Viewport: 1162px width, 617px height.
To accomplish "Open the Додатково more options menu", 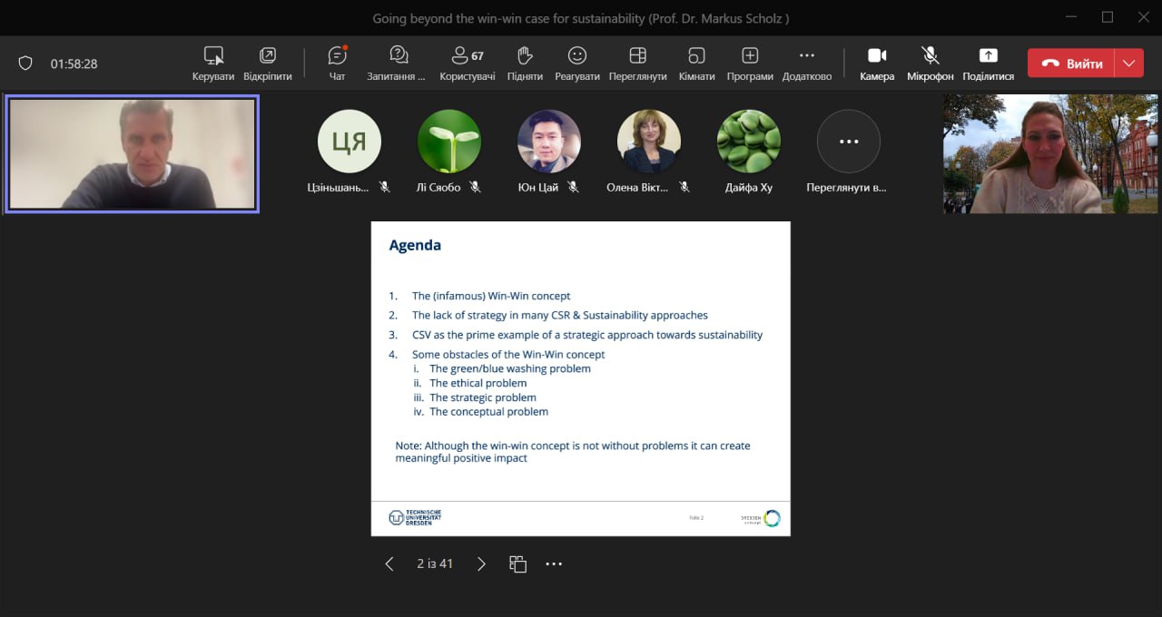I will coord(807,64).
